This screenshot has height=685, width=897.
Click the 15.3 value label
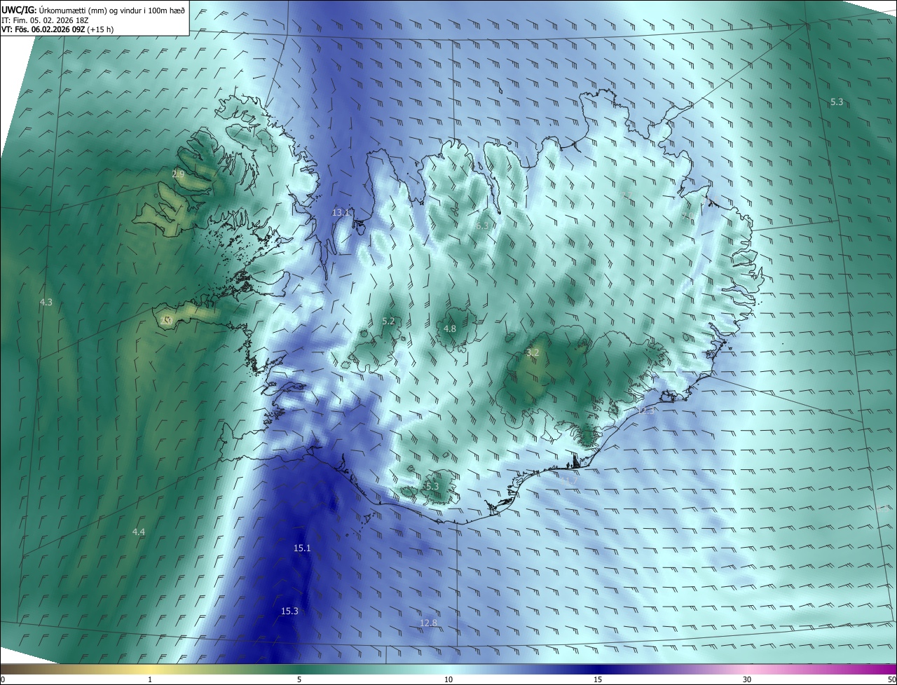[289, 611]
